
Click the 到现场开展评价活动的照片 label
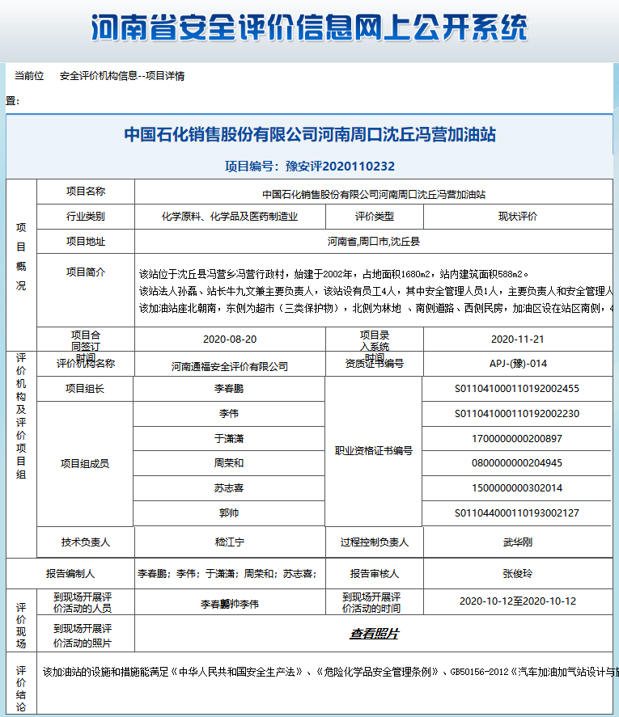83,635
